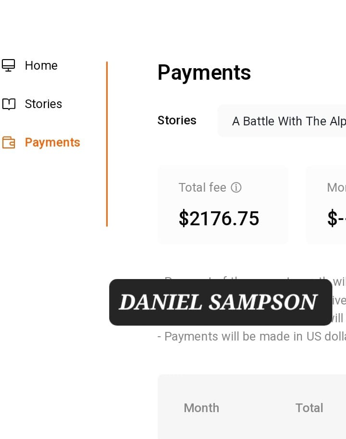
Task: Click the Total fee label text
Action: pyautogui.click(x=202, y=187)
